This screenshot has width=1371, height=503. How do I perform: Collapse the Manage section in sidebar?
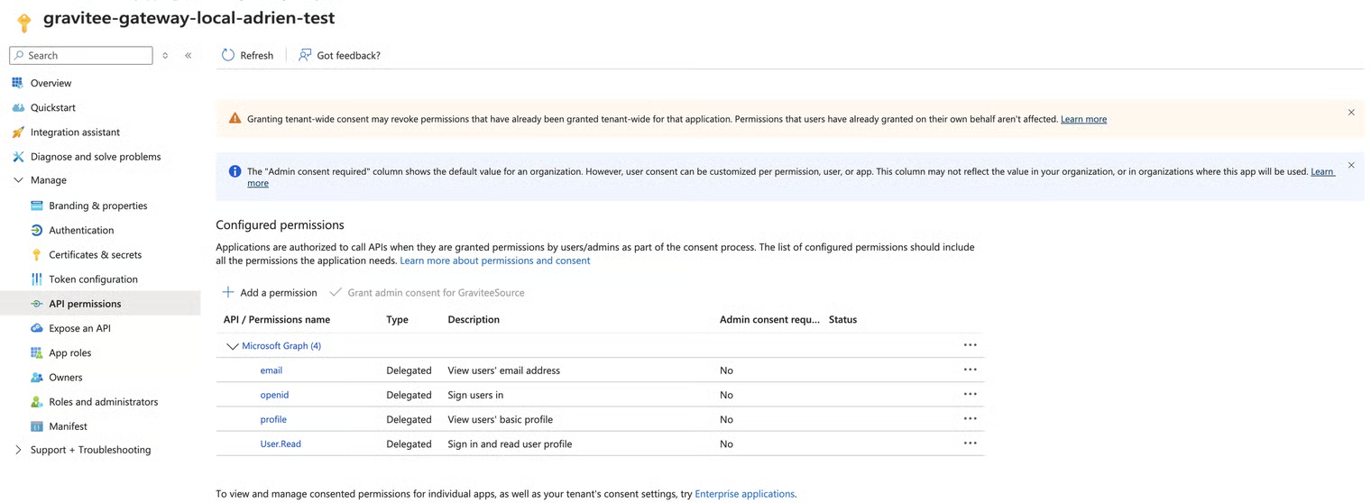click(18, 180)
